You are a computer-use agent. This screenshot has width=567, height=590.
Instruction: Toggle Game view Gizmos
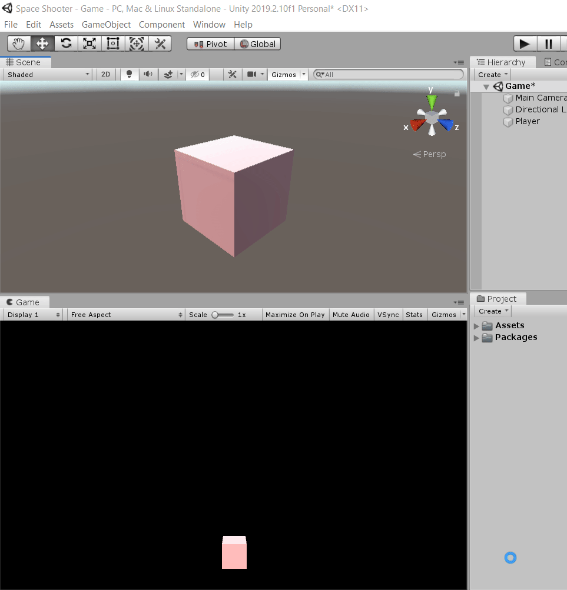tap(444, 315)
